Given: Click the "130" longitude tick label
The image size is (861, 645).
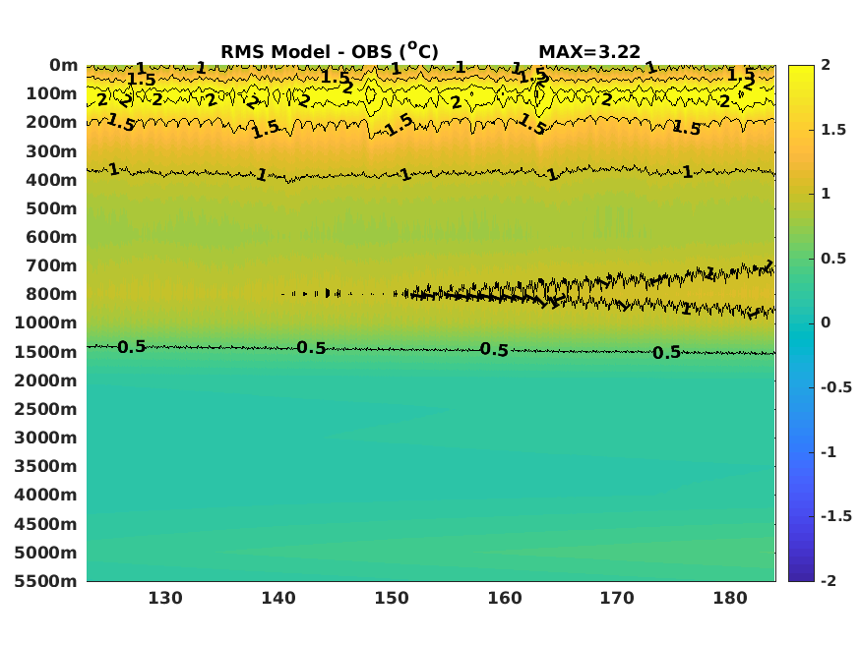Looking at the screenshot, I should 165,598.
